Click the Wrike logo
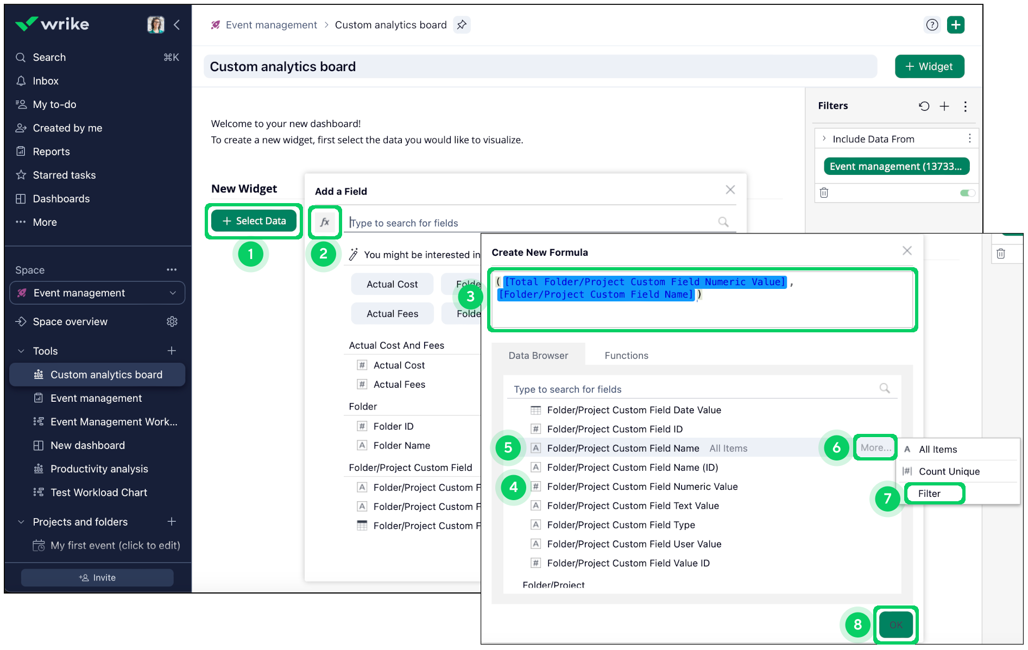This screenshot has width=1028, height=650. (52, 24)
